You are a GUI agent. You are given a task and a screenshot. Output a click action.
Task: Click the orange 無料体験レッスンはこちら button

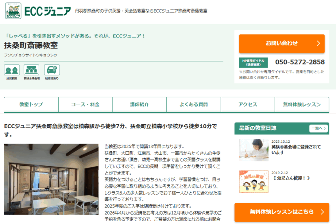(281, 212)
